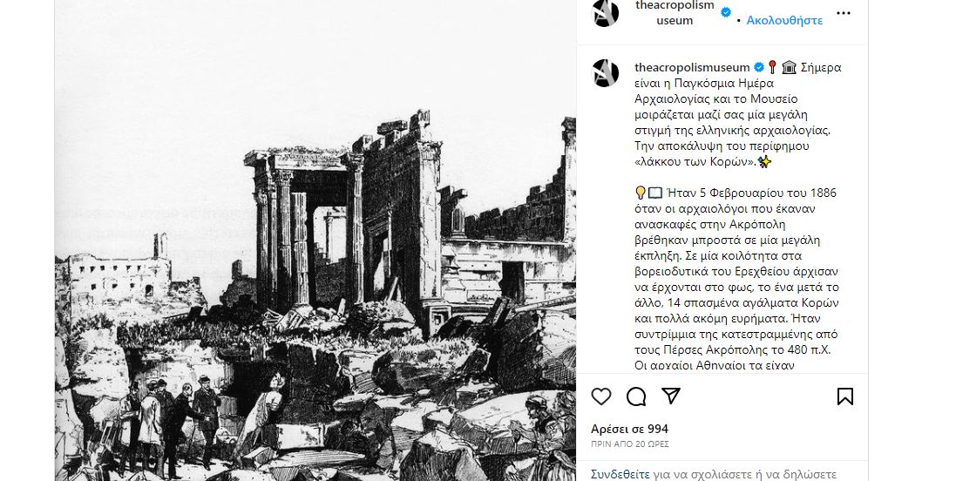Viewport: 956px width, 481px height.
Task: Click the museum building emoji in caption
Action: [x=789, y=67]
